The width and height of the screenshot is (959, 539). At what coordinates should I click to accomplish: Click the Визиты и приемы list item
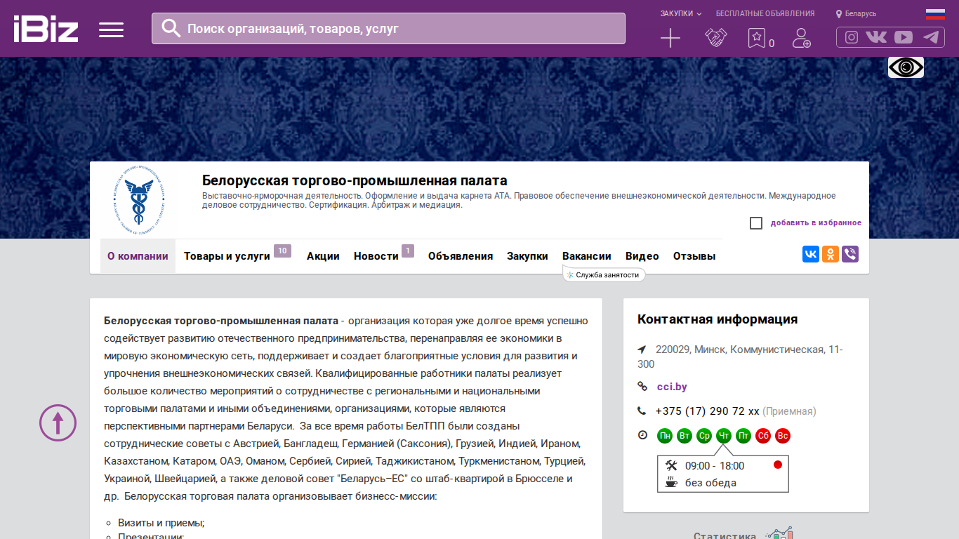(161, 523)
